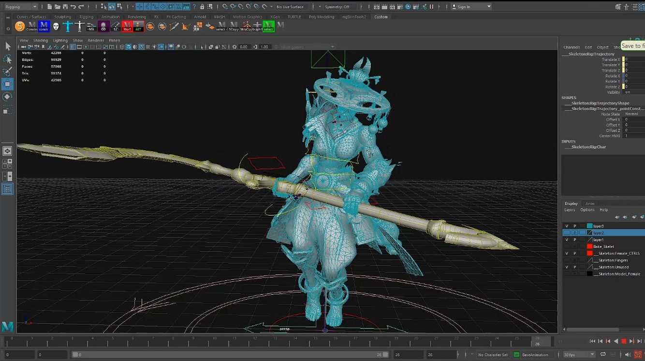Viewport: 645px width, 361px height.
Task: Click the Translate X value field
Action: click(x=634, y=59)
